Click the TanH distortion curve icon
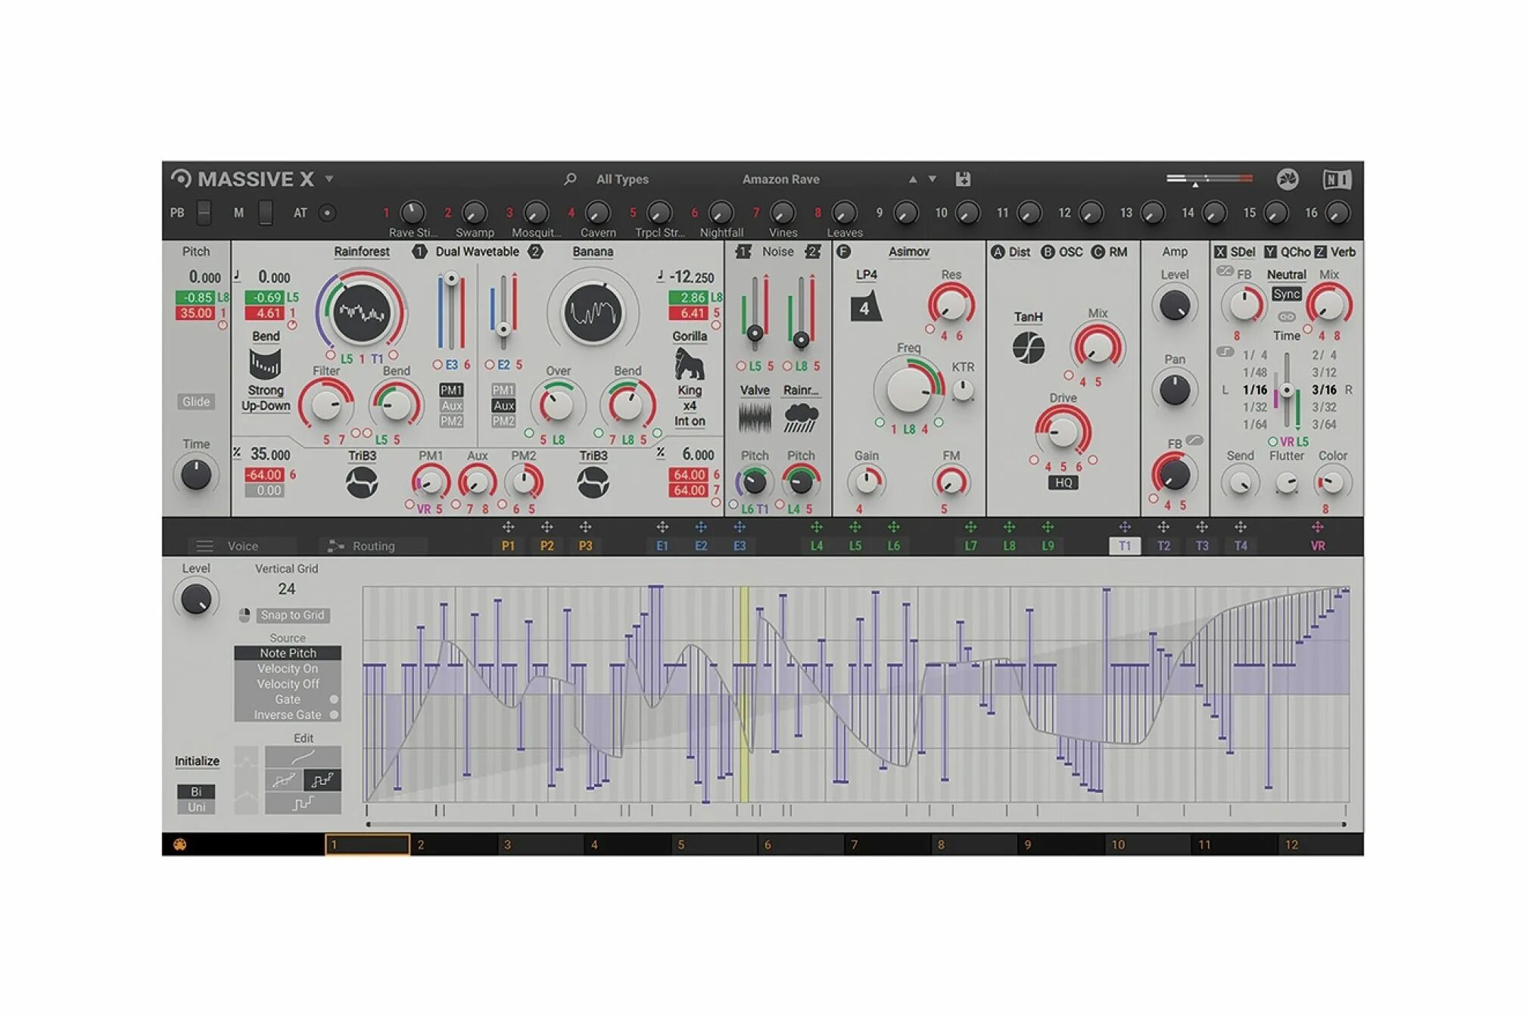The height and width of the screenshot is (1017, 1526). pos(1028,348)
